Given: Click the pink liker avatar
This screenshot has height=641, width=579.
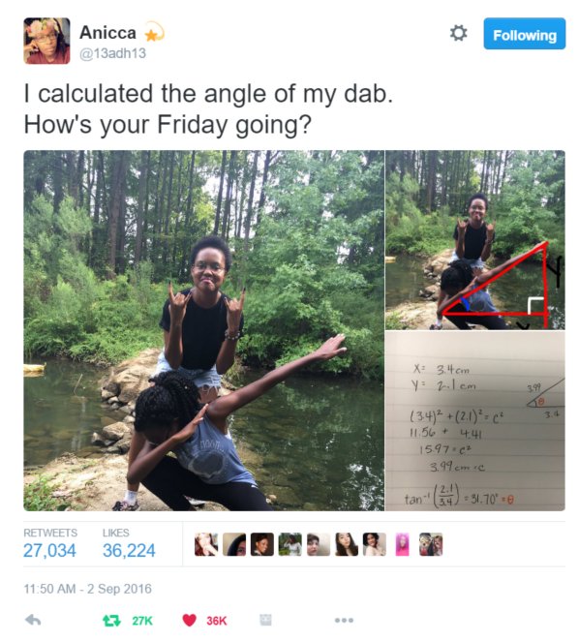Looking at the screenshot, I should pyautogui.click(x=403, y=544).
